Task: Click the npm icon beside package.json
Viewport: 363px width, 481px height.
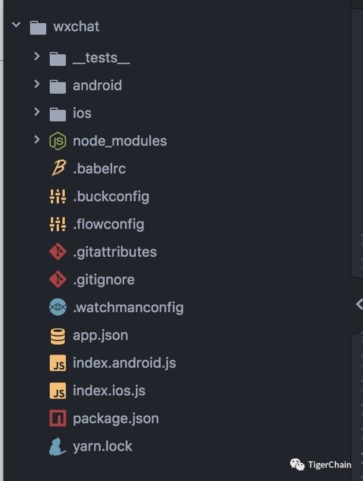Action: (x=58, y=418)
